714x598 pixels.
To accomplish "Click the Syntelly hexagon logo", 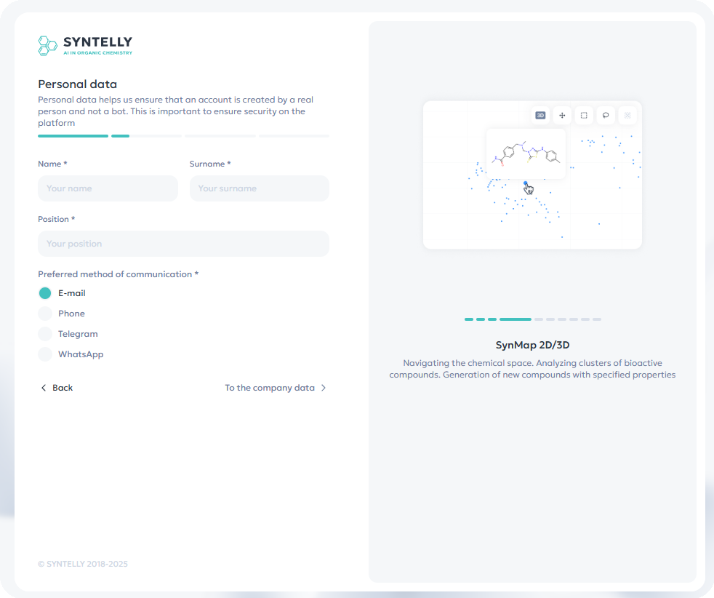I will click(47, 46).
